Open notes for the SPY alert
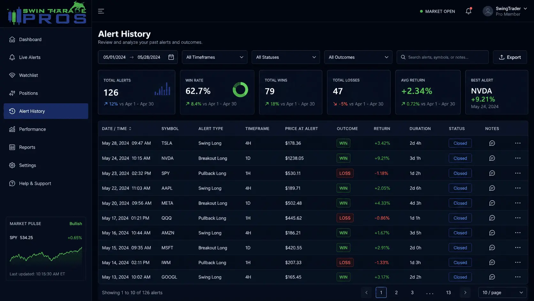Screen dimensions: 534x301 492,173
